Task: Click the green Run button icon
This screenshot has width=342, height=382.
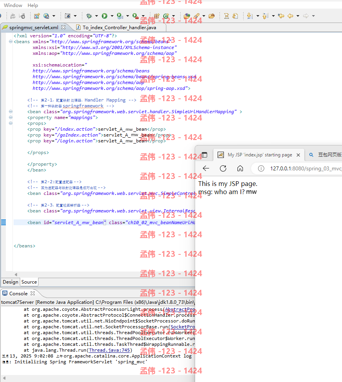Action: [x=105, y=16]
